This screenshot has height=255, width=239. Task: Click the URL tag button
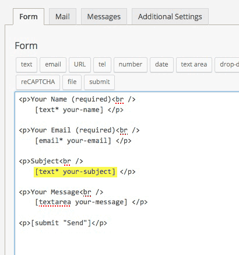click(x=80, y=64)
